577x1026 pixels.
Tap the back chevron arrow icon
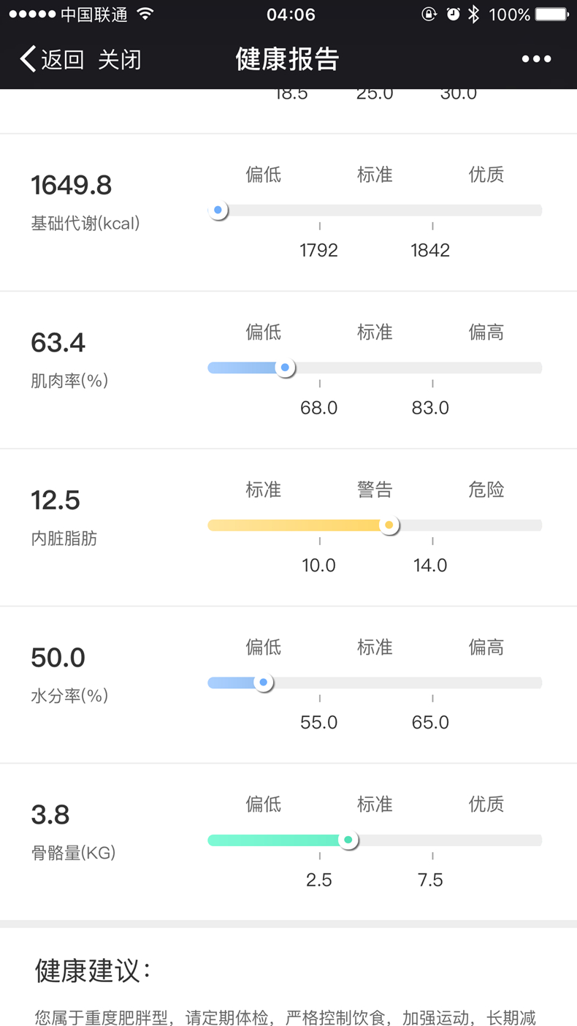28,59
